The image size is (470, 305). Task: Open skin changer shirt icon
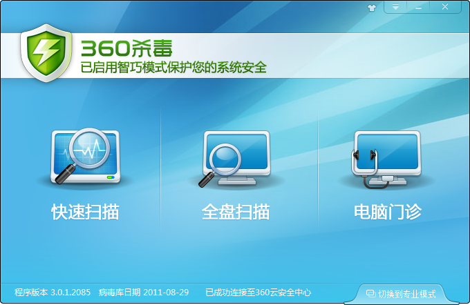pos(372,8)
